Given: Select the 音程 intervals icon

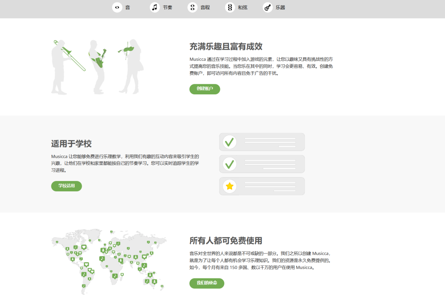Looking at the screenshot, I should pyautogui.click(x=193, y=7).
